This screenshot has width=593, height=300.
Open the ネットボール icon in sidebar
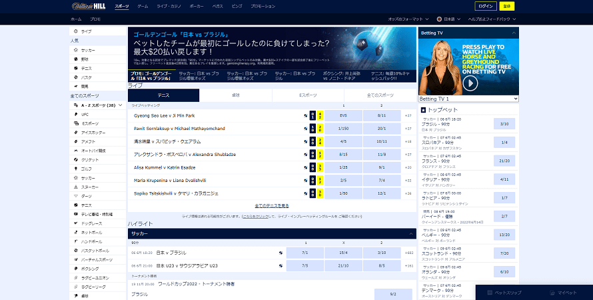click(76, 233)
